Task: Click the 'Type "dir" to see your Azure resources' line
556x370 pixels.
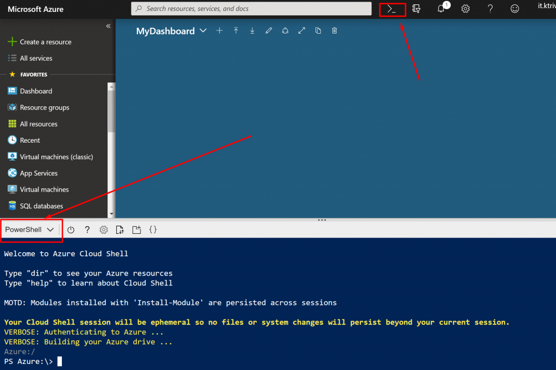Action: tap(89, 273)
